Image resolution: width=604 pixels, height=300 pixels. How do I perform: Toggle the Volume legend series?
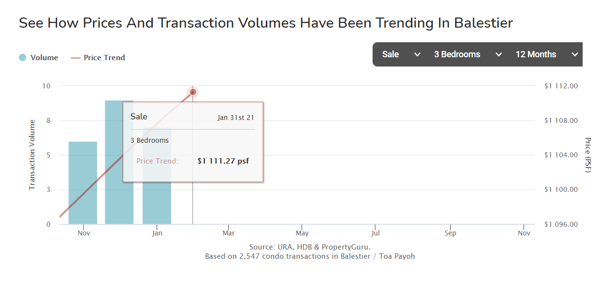click(39, 57)
